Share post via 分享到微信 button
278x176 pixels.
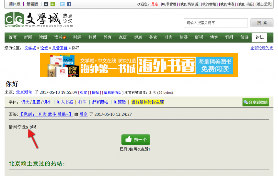tap(255, 102)
